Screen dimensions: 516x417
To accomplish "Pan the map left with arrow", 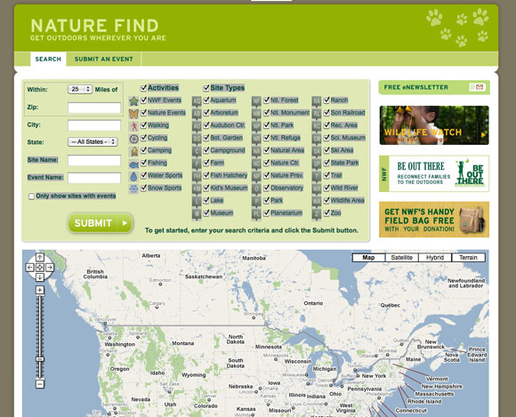I will pos(29,268).
